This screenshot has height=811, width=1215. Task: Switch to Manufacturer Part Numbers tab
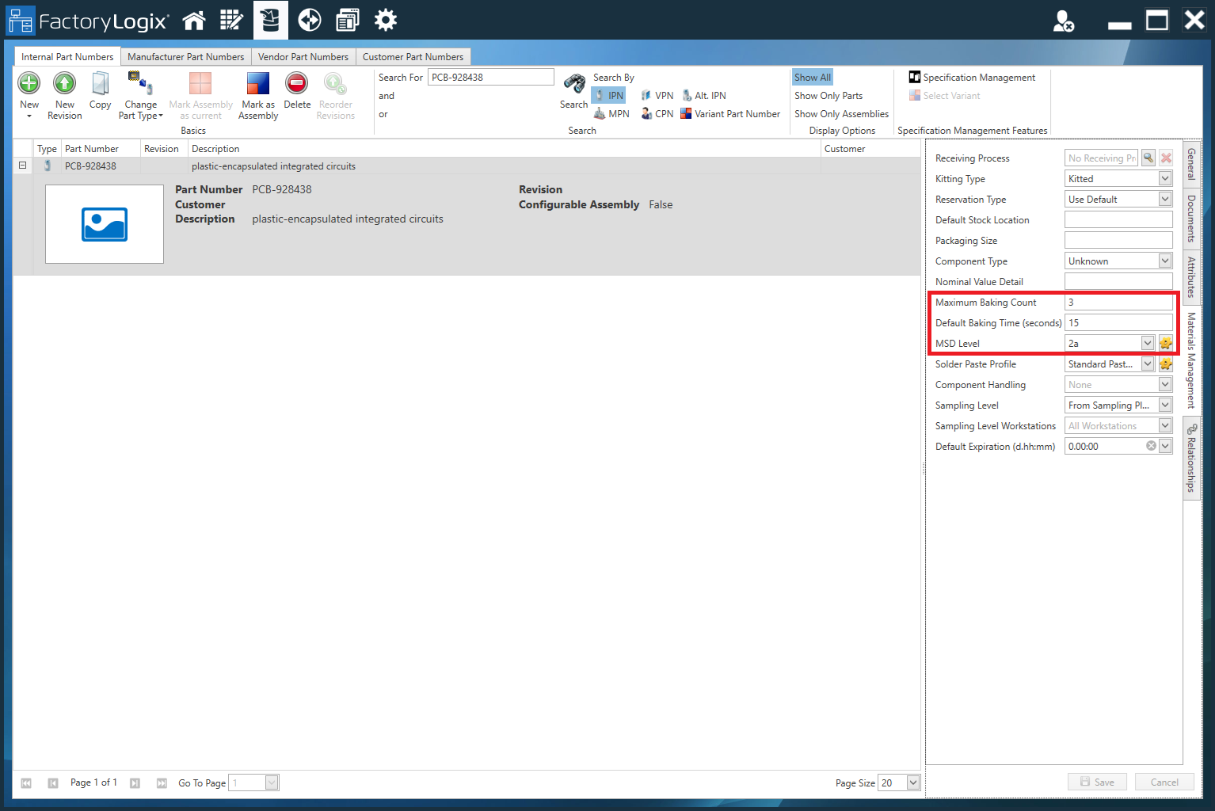186,56
